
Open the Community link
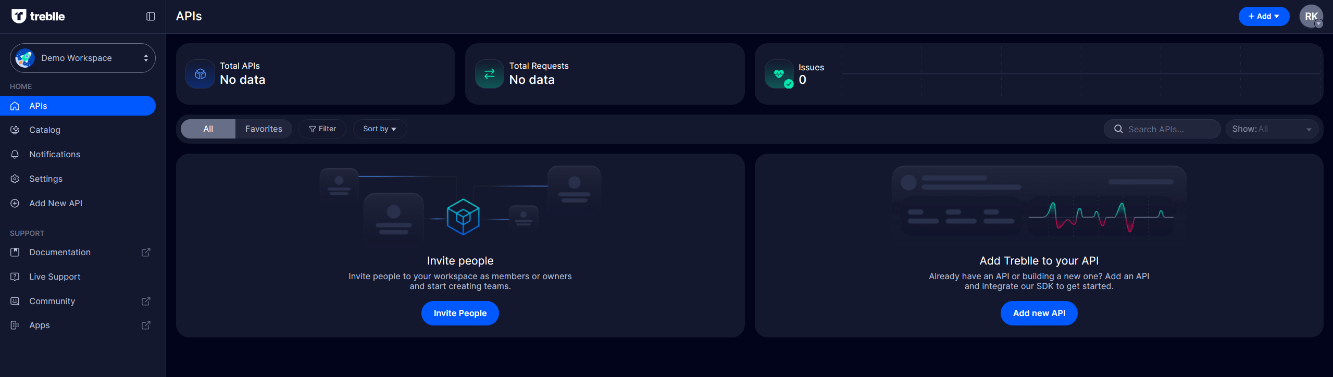pyautogui.click(x=78, y=301)
